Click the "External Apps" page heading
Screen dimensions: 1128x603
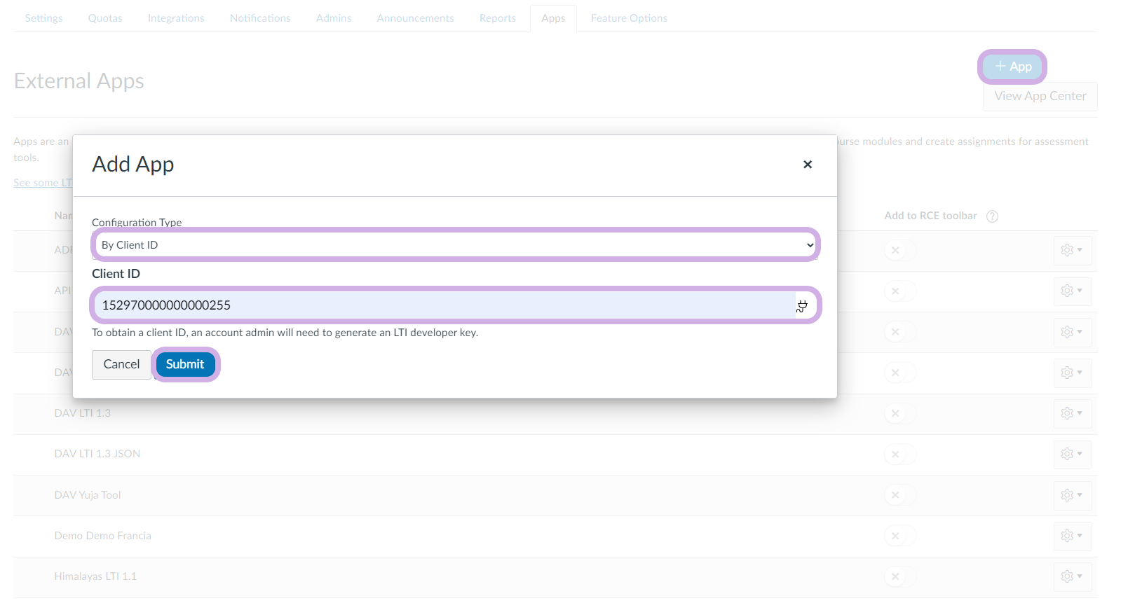coord(79,81)
